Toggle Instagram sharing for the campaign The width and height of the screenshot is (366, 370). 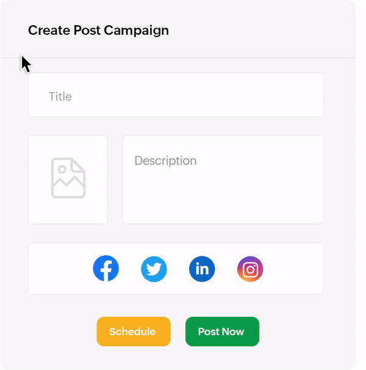[x=250, y=269]
